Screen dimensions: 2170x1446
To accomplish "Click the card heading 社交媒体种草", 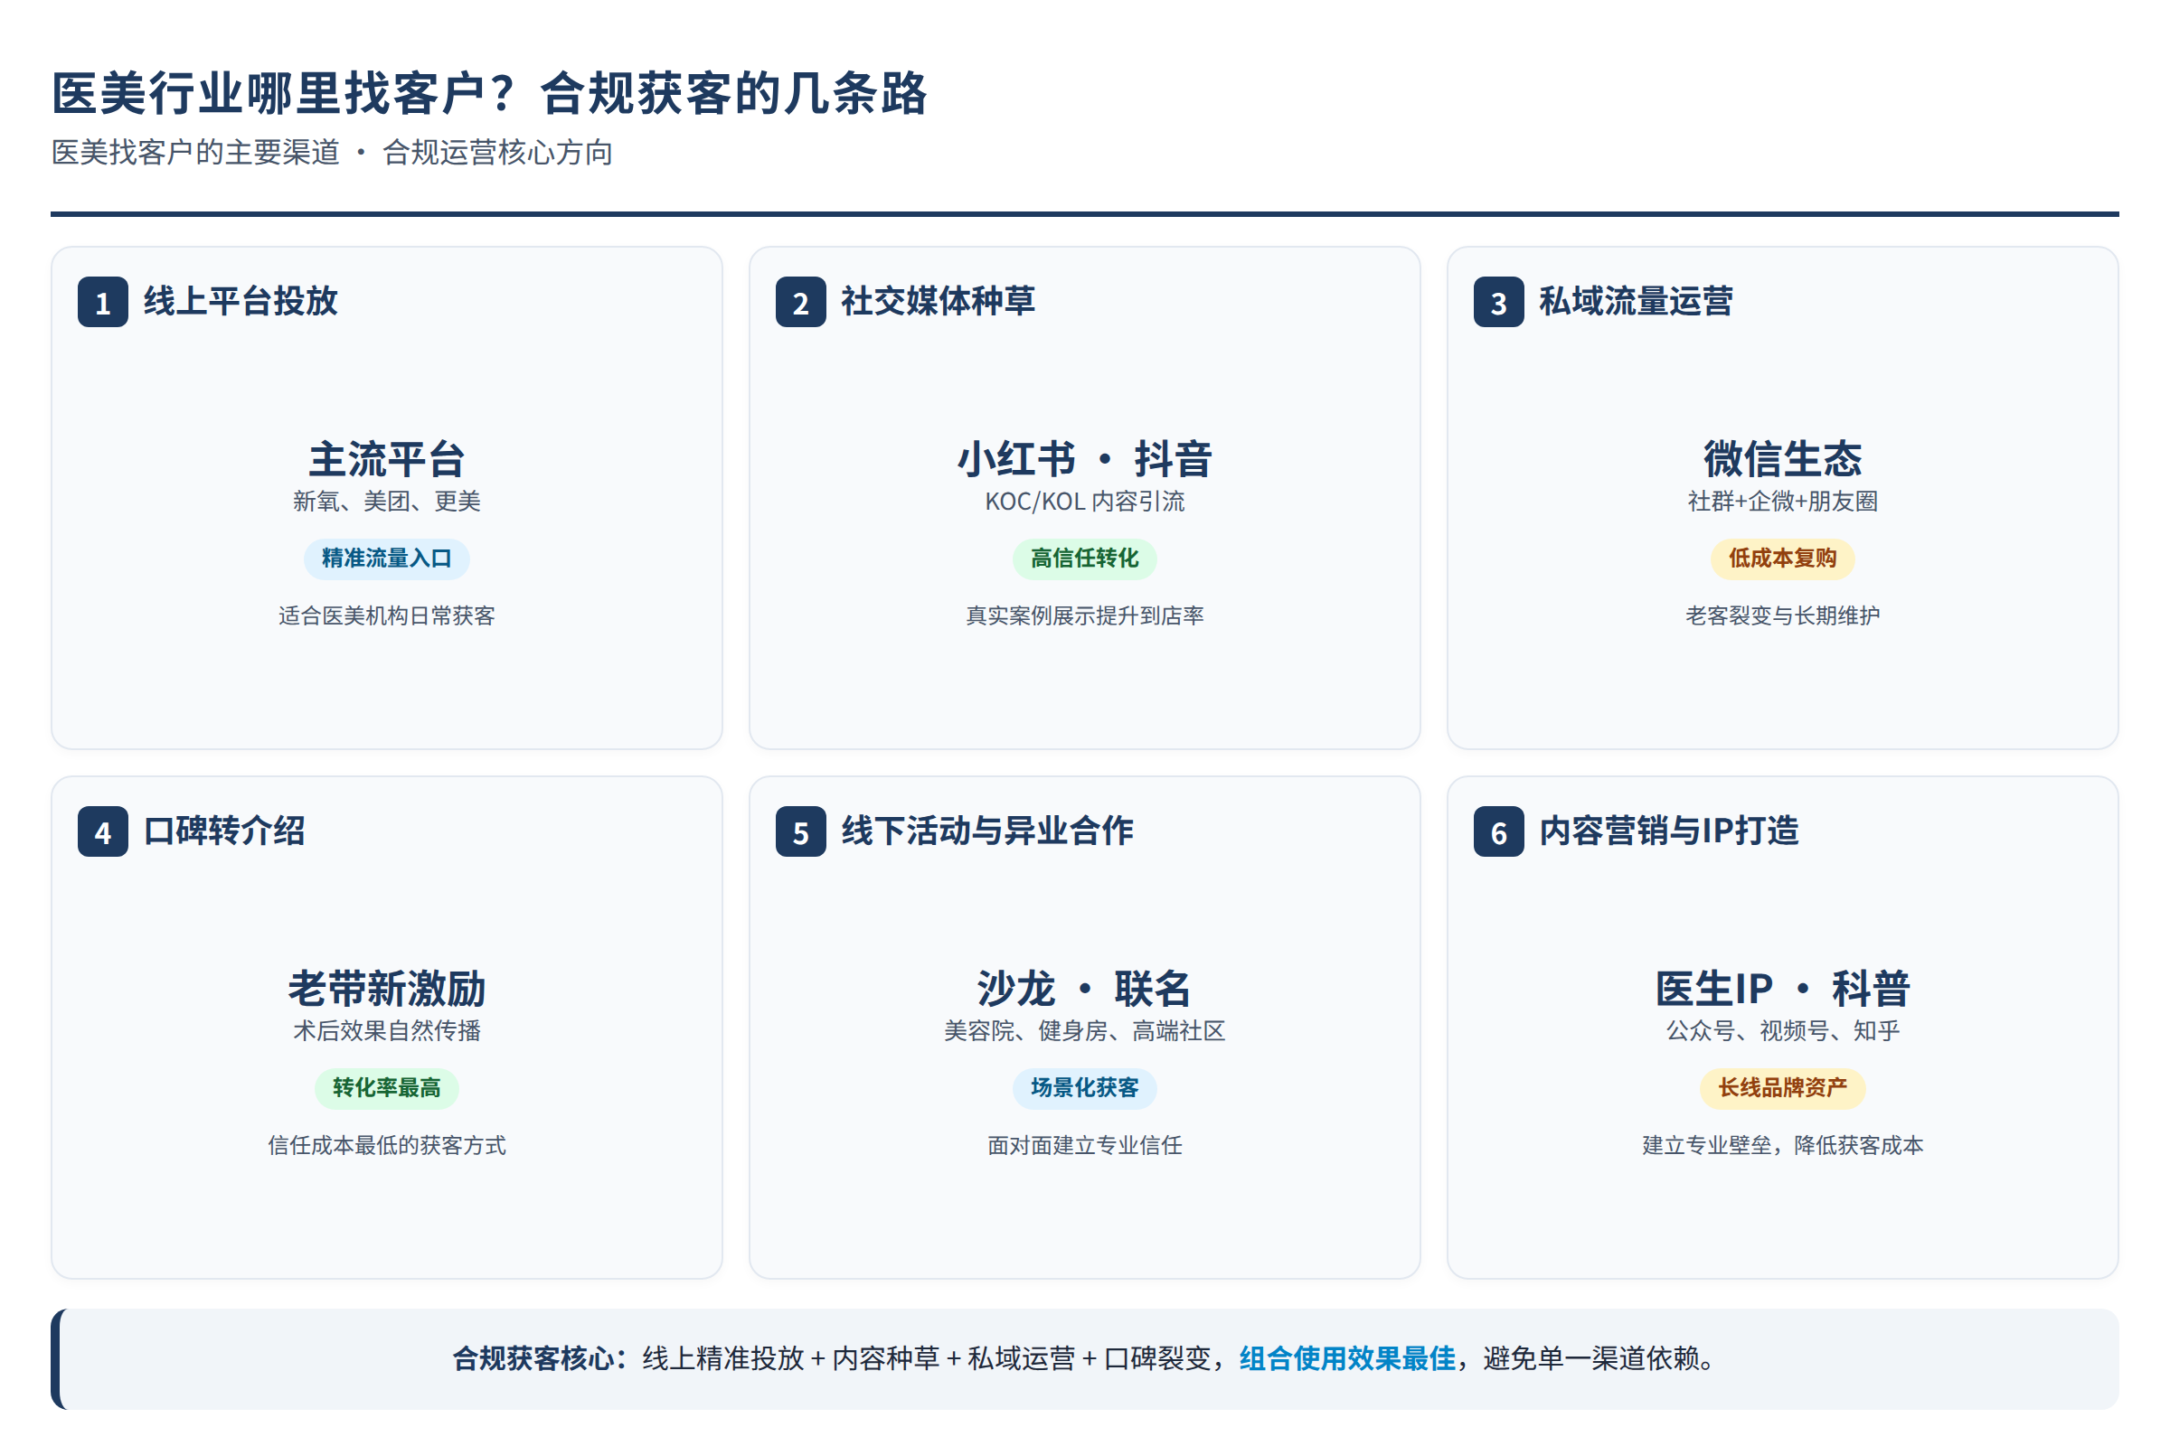I will (939, 302).
